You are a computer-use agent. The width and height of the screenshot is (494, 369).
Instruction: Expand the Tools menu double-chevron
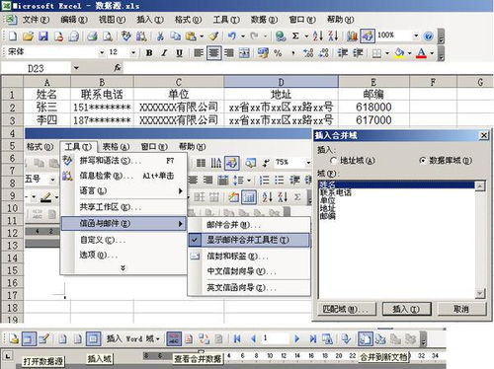point(123,268)
